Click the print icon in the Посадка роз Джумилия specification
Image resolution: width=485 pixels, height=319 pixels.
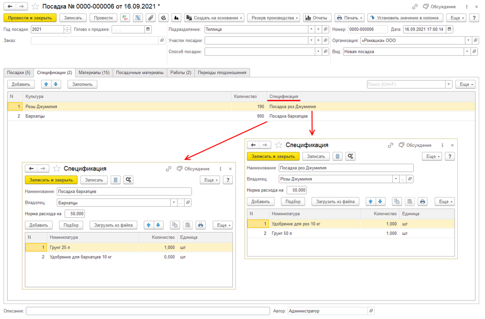pos(422,201)
